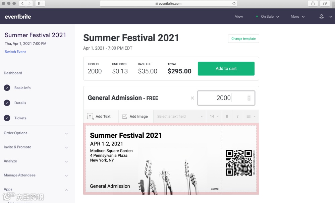Toggle the Details checkmark step
The image size is (335, 203).
click(x=7, y=103)
